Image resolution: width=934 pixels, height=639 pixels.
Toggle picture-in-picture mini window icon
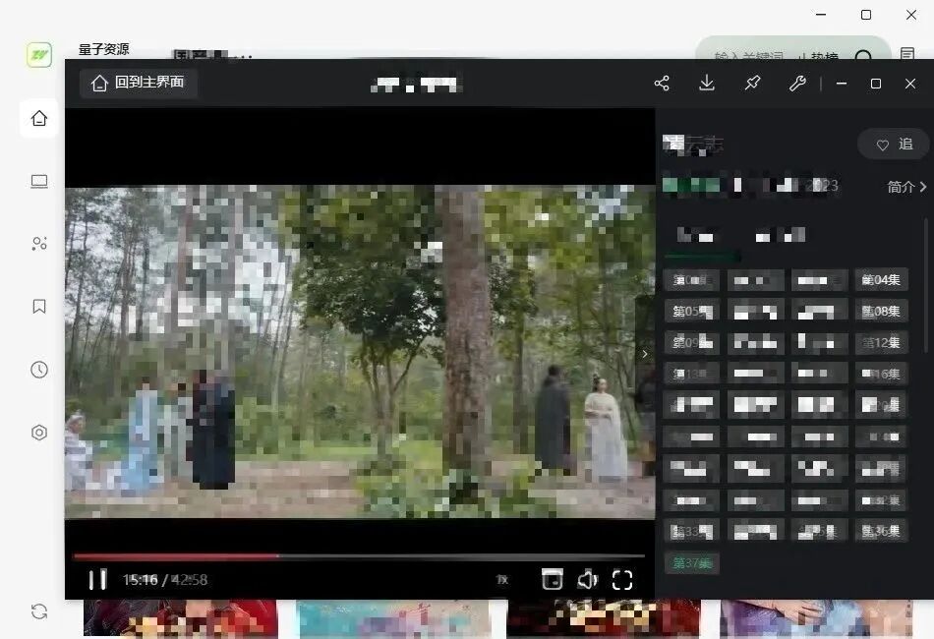(x=553, y=579)
